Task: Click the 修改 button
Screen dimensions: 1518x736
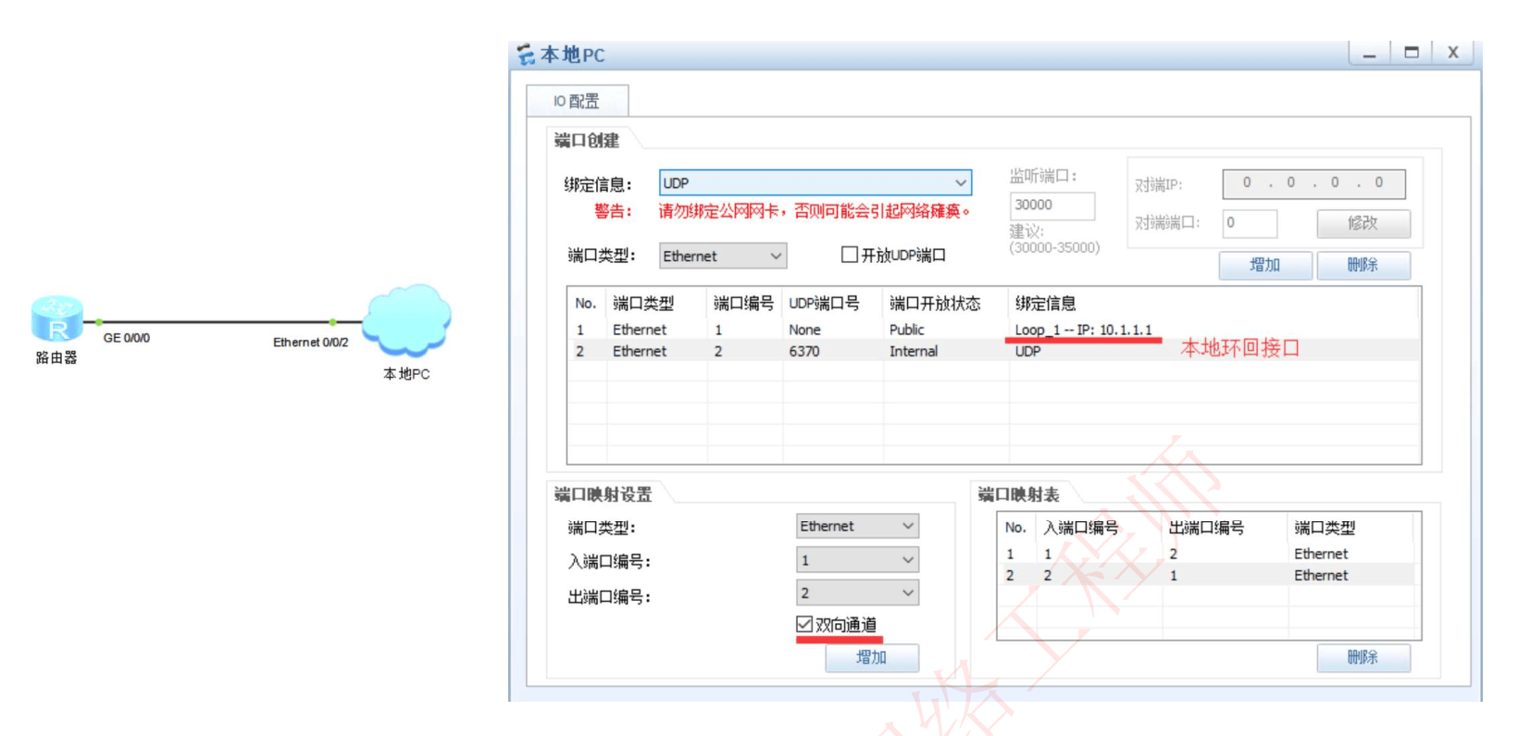Action: [1363, 223]
